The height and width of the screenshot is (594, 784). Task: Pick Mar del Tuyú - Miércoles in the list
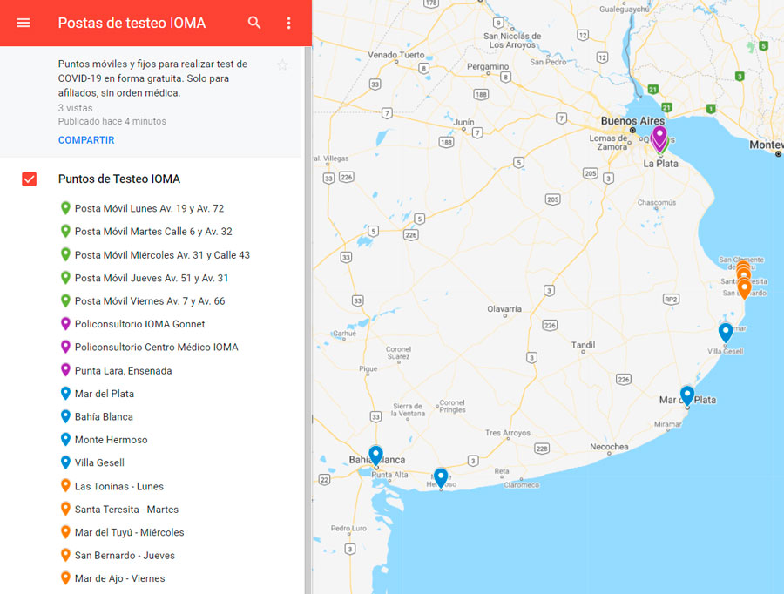tap(130, 532)
